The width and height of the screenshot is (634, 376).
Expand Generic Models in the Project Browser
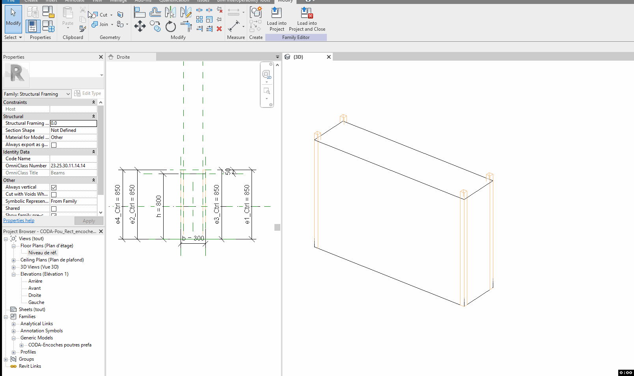(14, 338)
